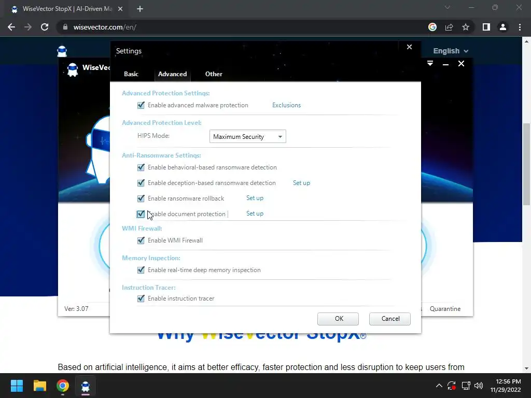Open the malware protection Exclusions link
The image size is (531, 398).
tap(286, 105)
